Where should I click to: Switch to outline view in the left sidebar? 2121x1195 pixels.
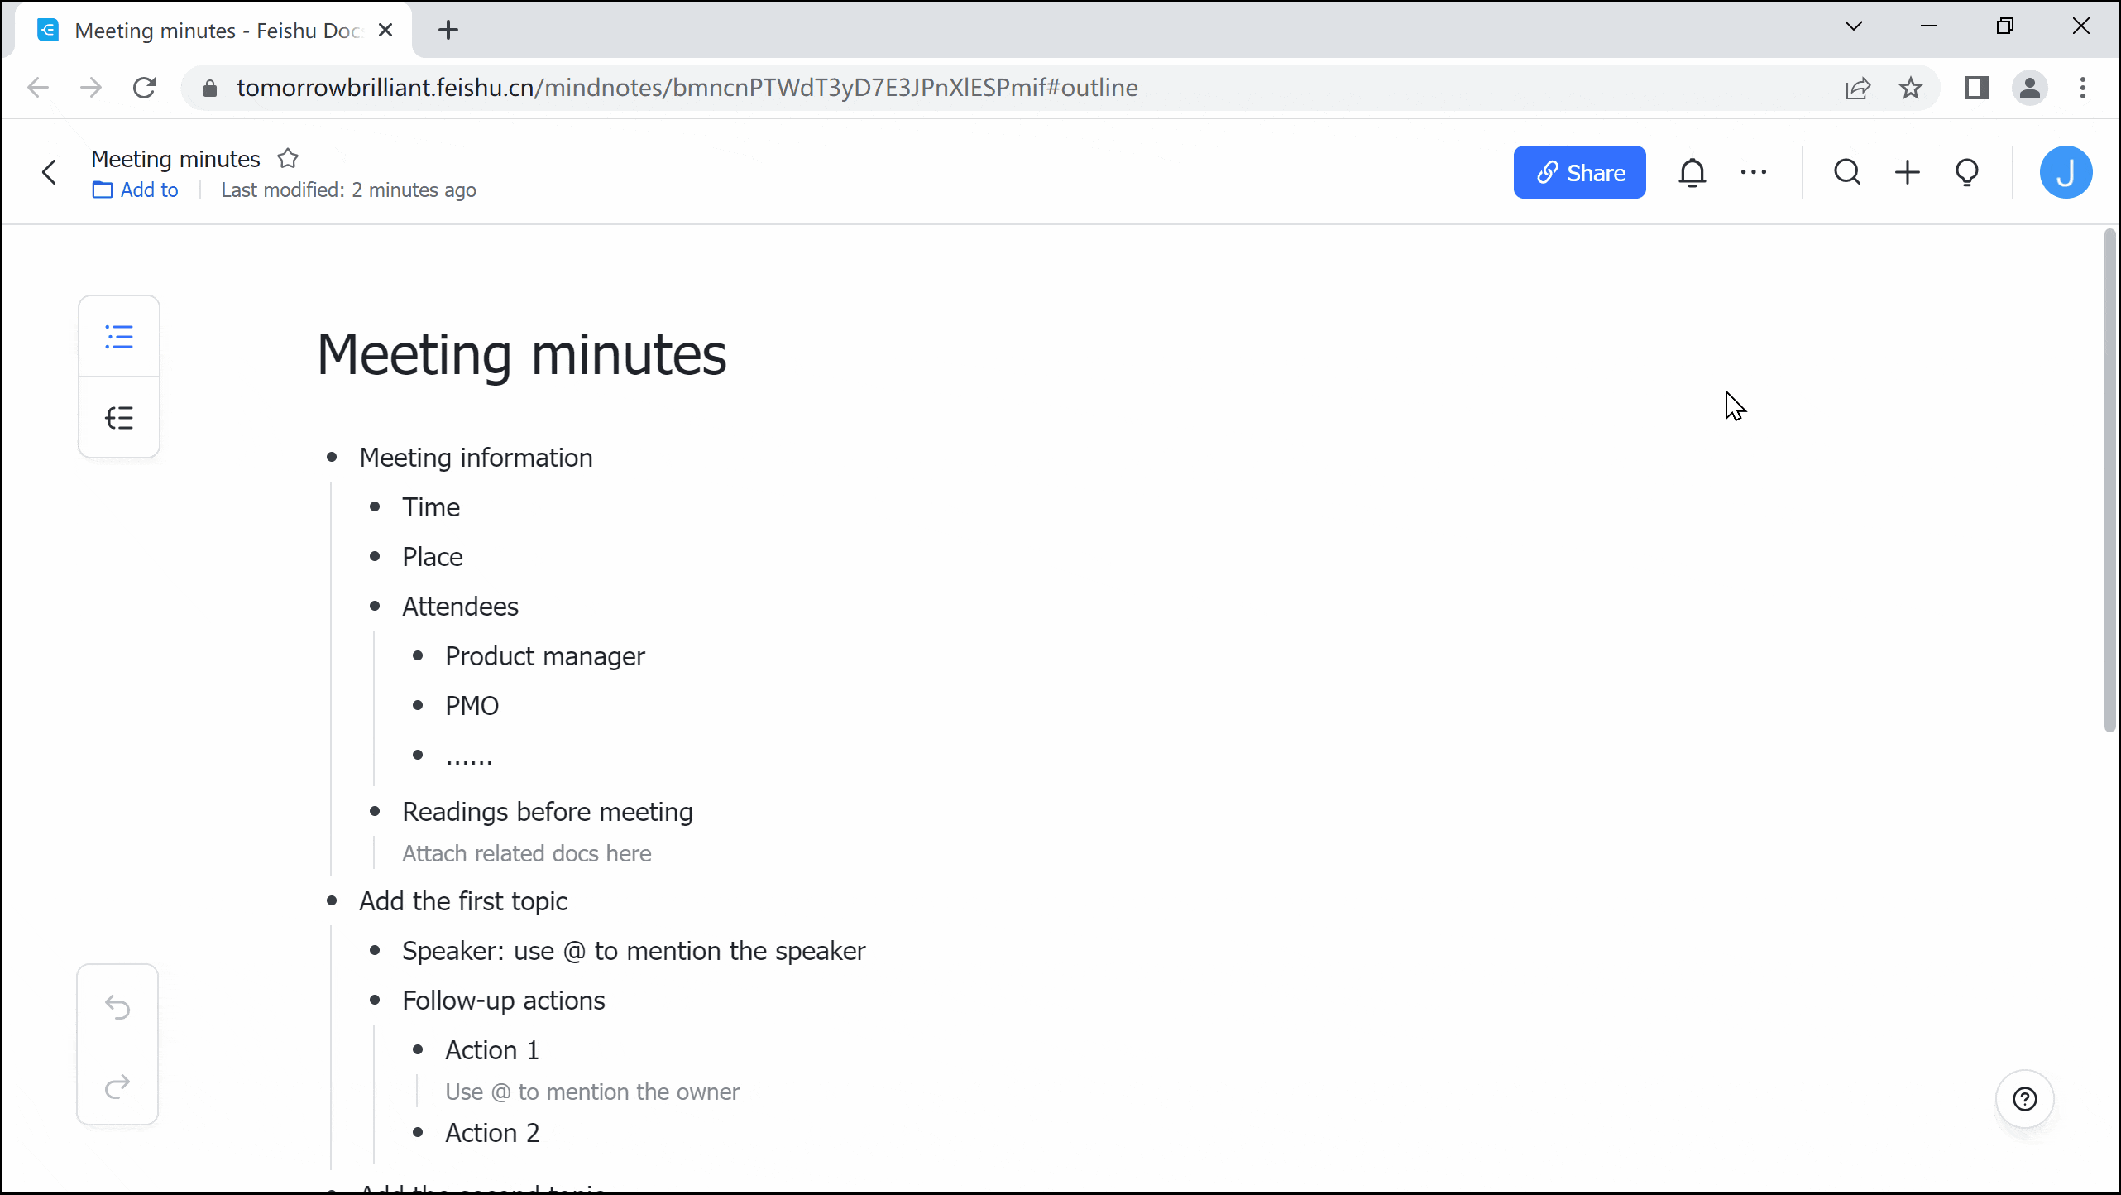(x=119, y=336)
